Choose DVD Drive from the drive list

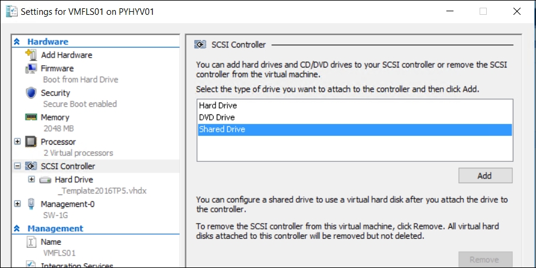click(x=217, y=117)
